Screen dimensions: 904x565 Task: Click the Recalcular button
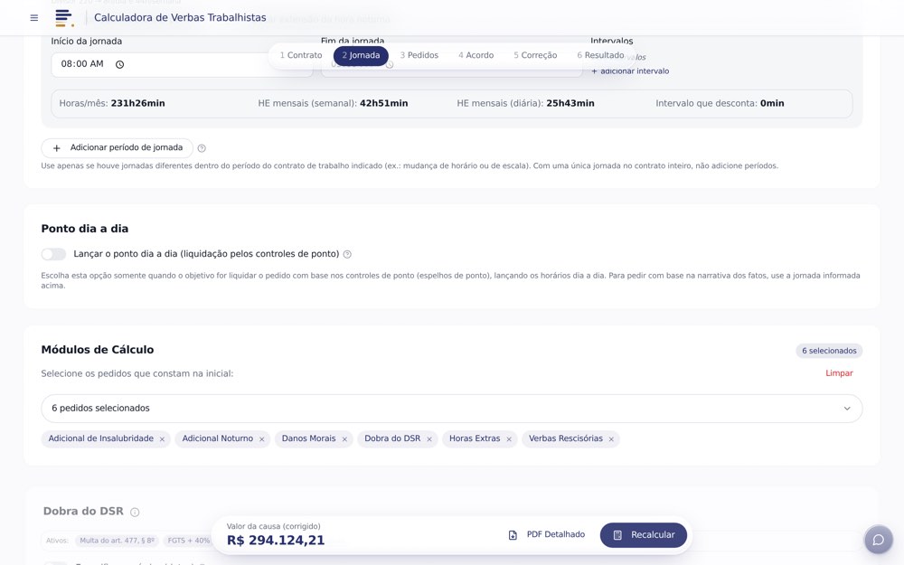click(x=644, y=535)
